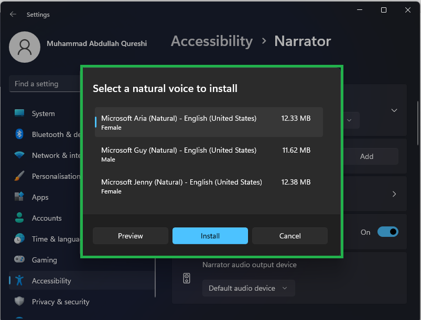Toggle the On switch behind dialog
The height and width of the screenshot is (320, 421).
coord(387,232)
